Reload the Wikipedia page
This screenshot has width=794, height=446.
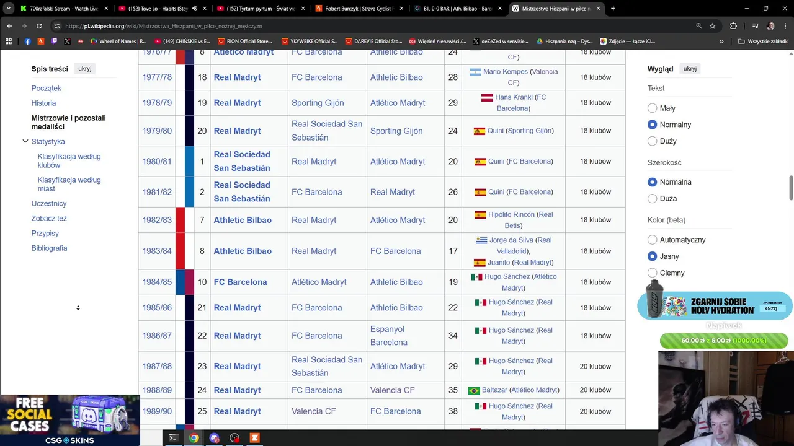(39, 26)
